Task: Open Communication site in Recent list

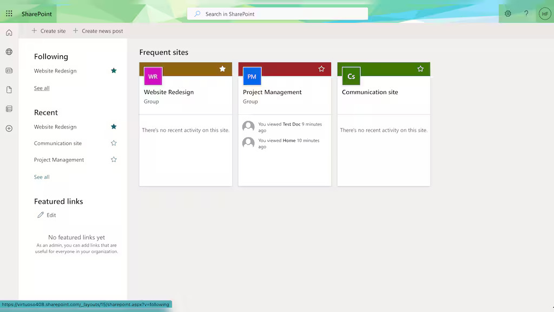Action: 57,143
